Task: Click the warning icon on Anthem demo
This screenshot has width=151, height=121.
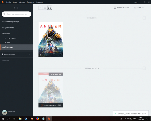Action: coord(41,105)
